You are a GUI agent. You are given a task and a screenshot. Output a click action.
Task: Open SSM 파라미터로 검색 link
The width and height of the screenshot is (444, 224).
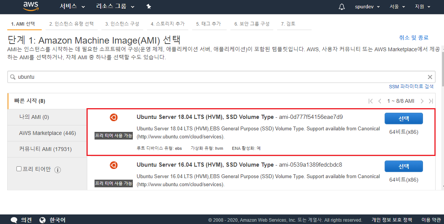coord(411,86)
